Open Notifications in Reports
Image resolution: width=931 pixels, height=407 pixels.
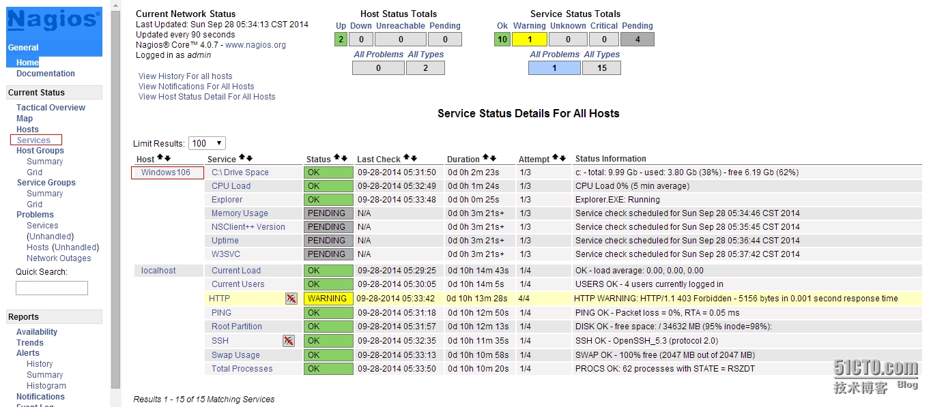40,397
